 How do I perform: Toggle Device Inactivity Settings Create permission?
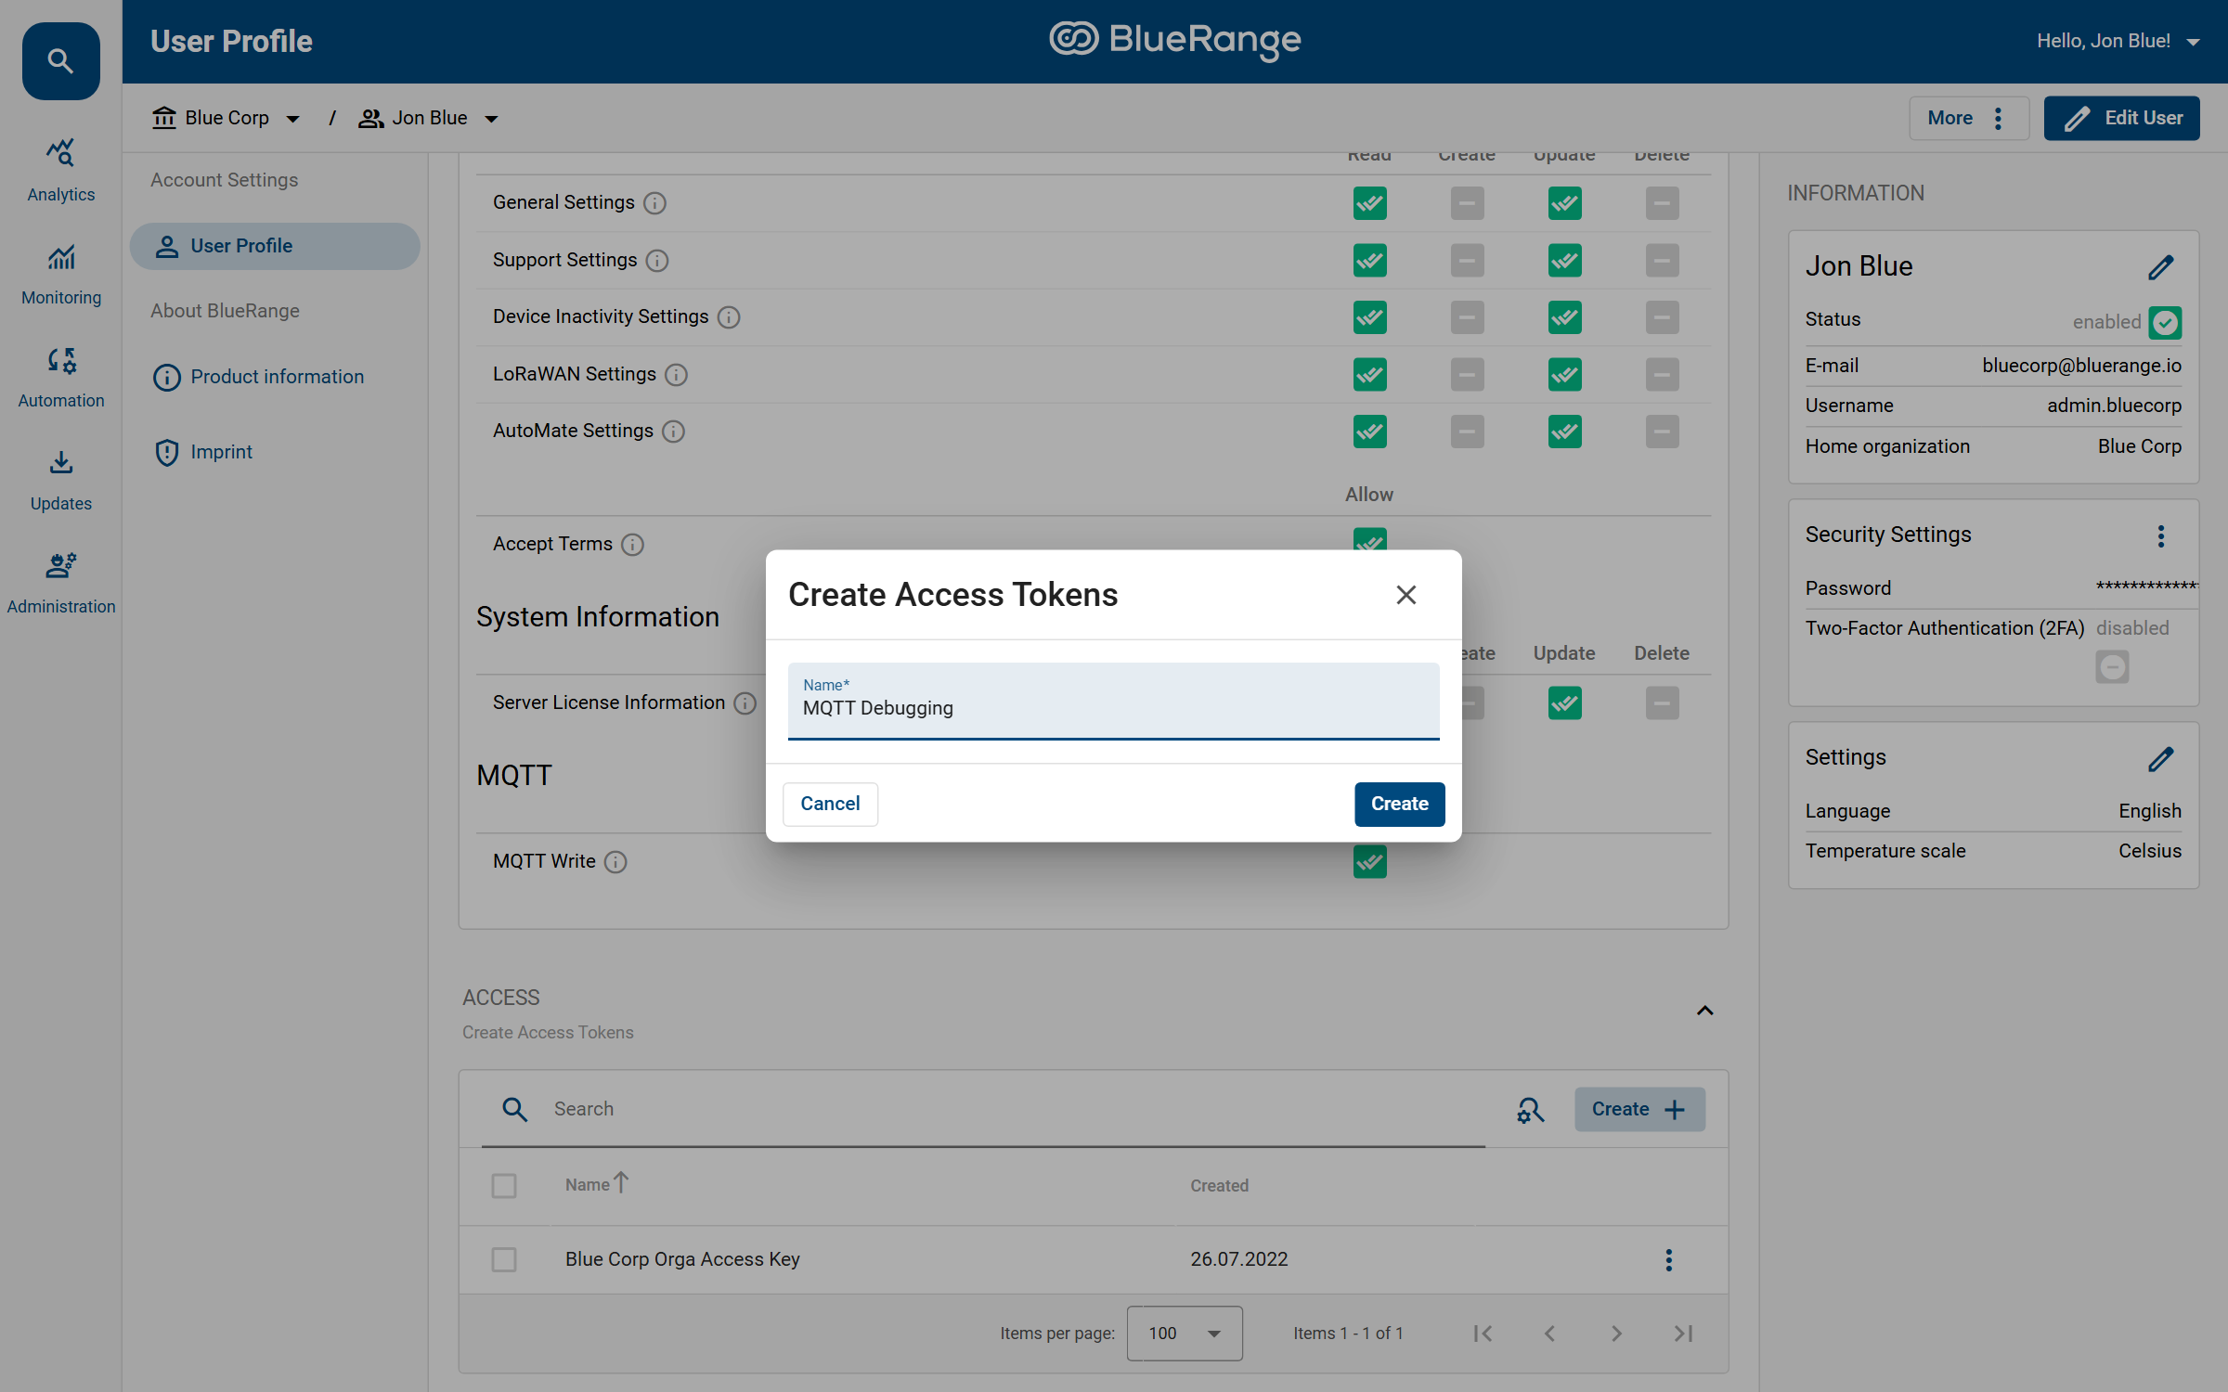point(1468,317)
